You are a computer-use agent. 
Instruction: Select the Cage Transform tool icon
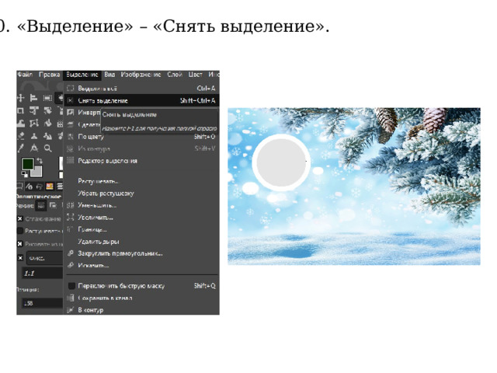click(x=34, y=123)
